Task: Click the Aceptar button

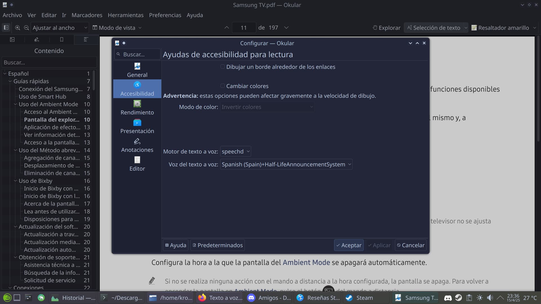Action: [x=349, y=245]
